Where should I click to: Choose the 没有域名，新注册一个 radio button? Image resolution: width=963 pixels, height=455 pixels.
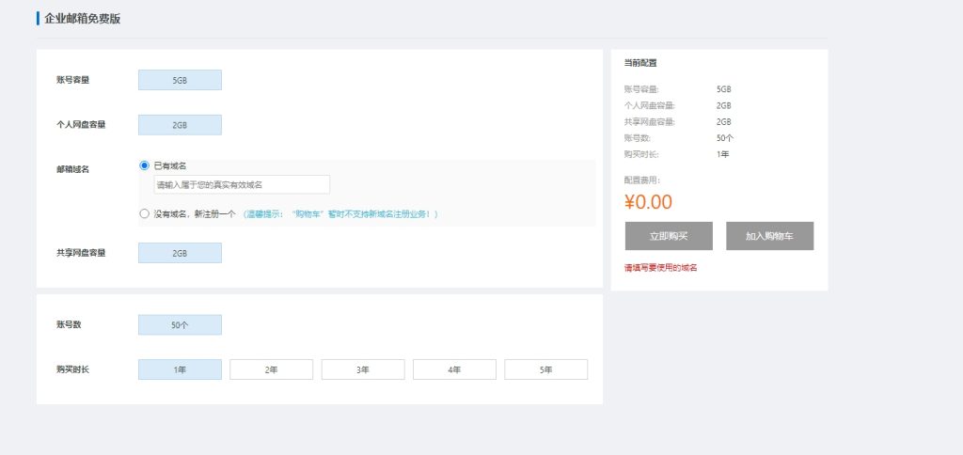point(144,213)
